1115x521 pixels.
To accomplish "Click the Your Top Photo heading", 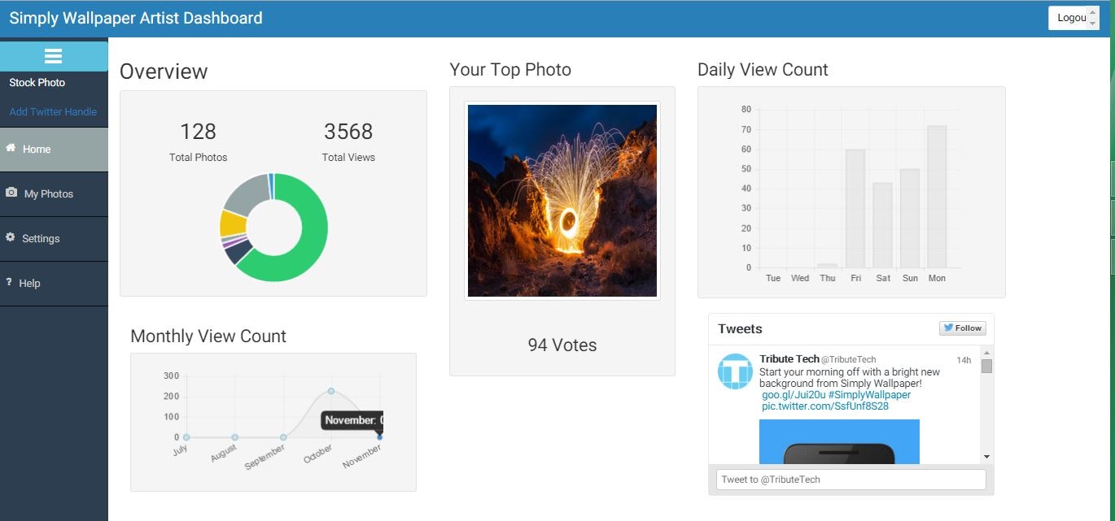I will pos(510,70).
